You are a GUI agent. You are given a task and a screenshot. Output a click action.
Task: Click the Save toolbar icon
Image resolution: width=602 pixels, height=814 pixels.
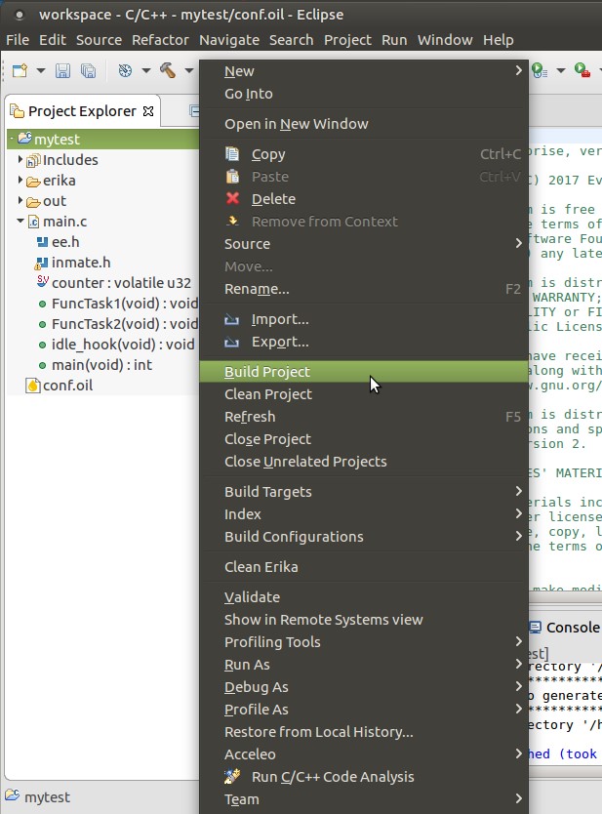62,70
